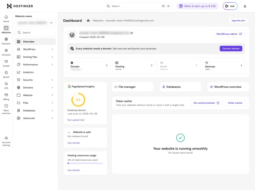Click the Connect domain button
Viewport: 255px width, 190px height.
click(231, 49)
